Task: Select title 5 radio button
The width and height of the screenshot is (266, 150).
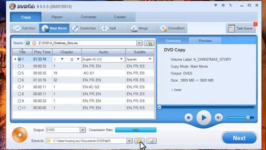Action: tap(20, 73)
